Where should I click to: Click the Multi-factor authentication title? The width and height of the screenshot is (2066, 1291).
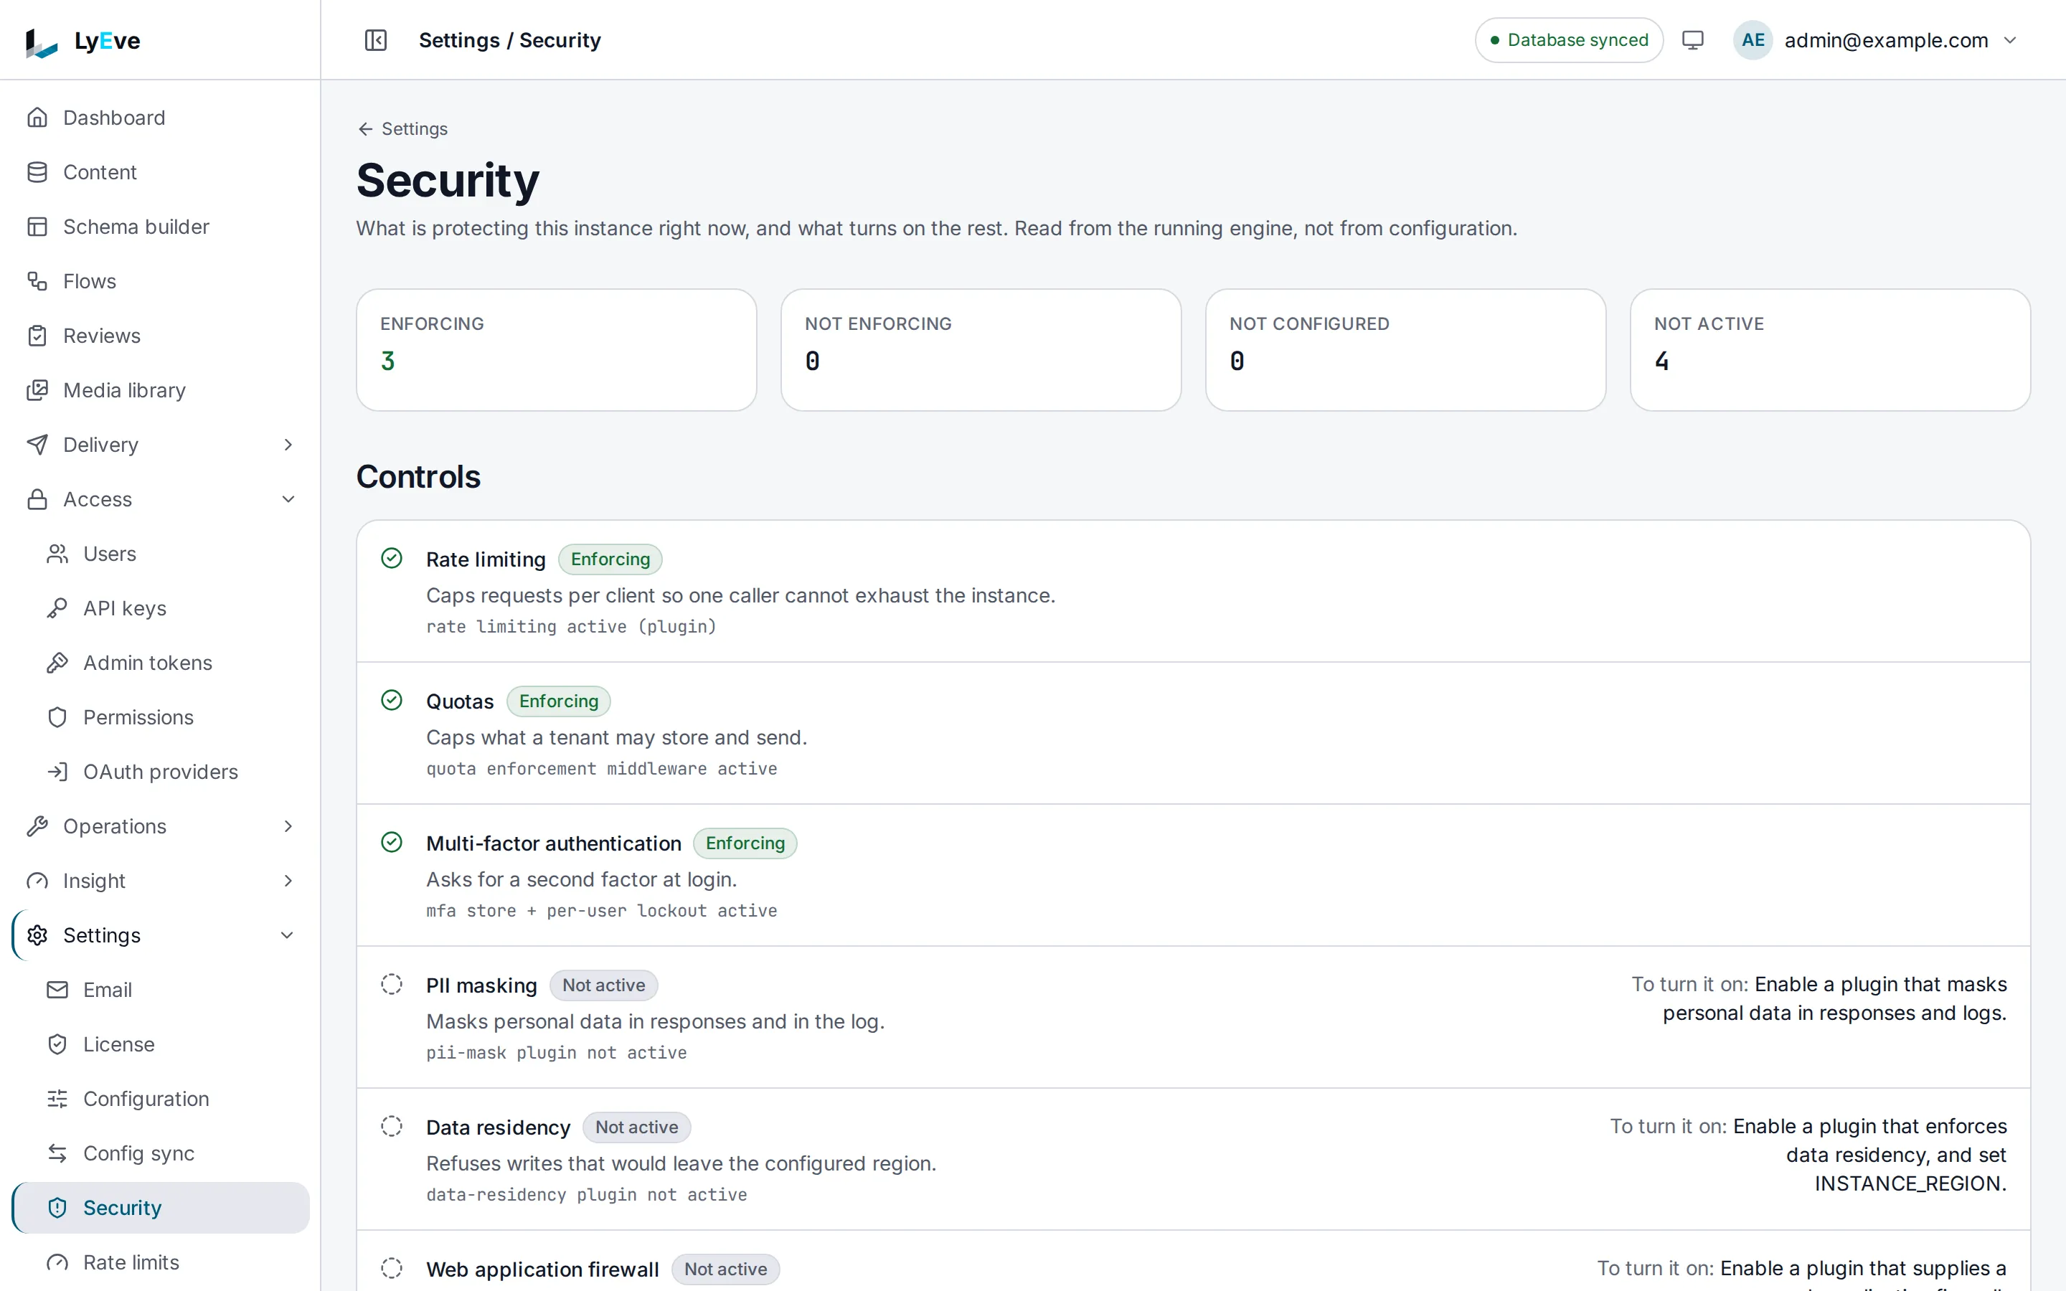tap(553, 843)
